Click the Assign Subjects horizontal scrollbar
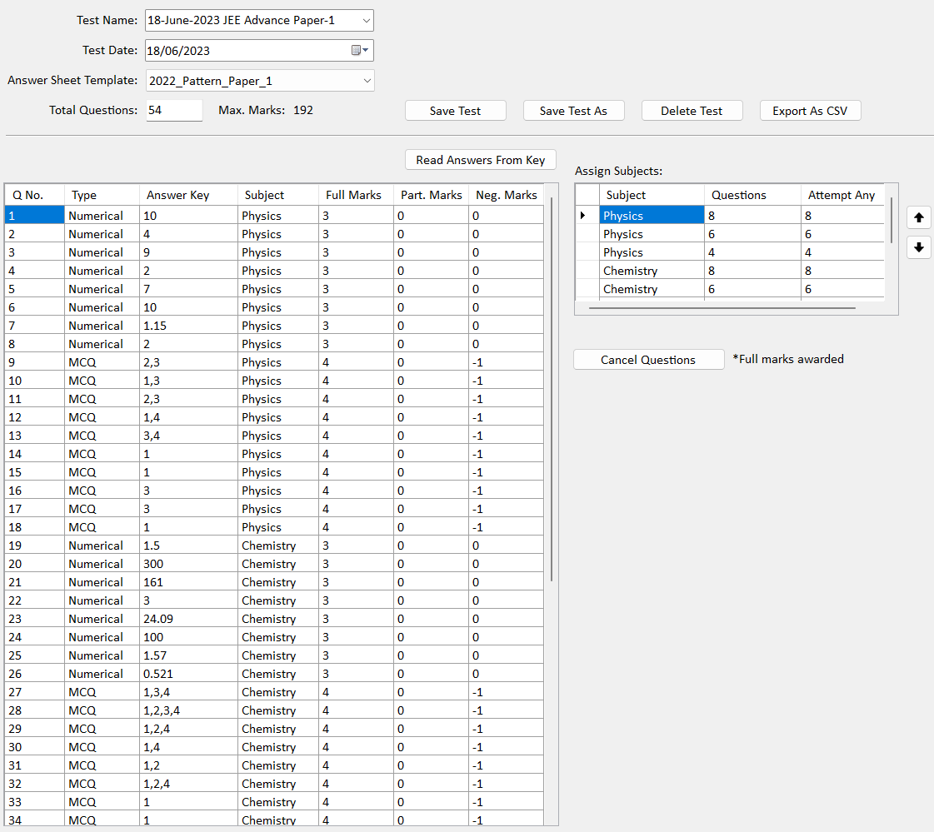 point(722,307)
